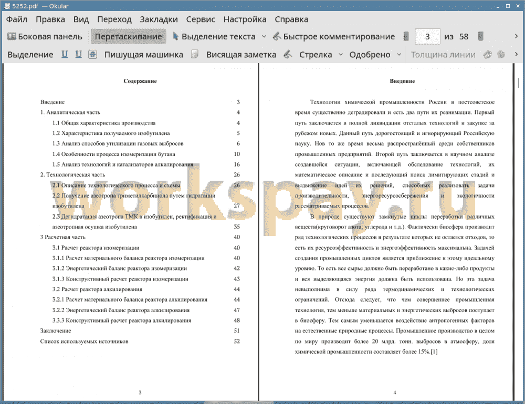
Task: Open the Переход menu
Action: (114, 19)
